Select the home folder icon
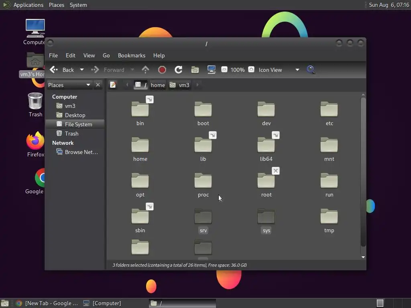The height and width of the screenshot is (308, 411). tap(140, 144)
